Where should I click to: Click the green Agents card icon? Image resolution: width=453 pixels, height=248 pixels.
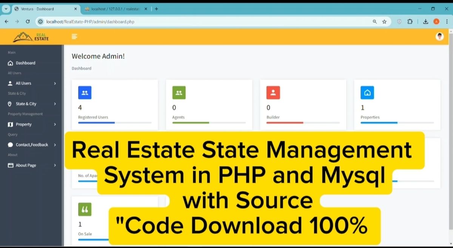(x=179, y=92)
